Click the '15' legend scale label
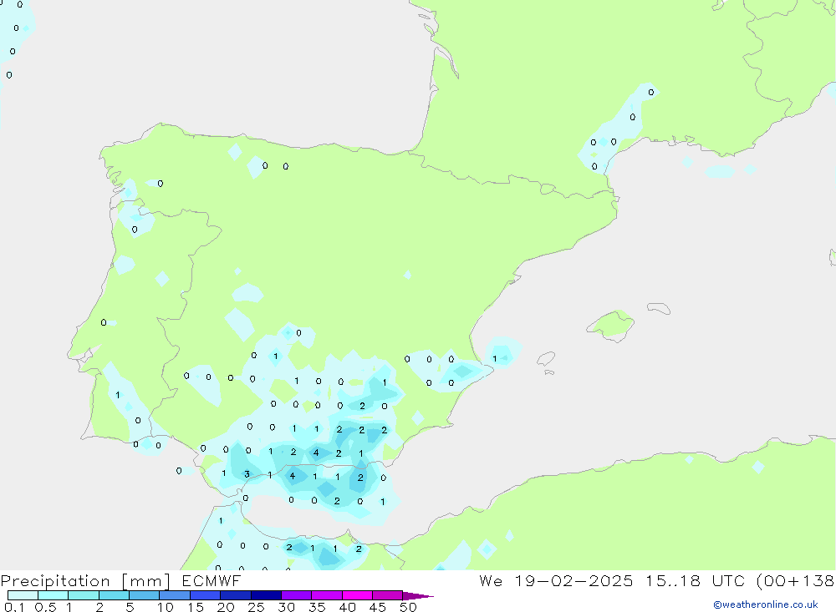The height and width of the screenshot is (612, 836). 196,607
